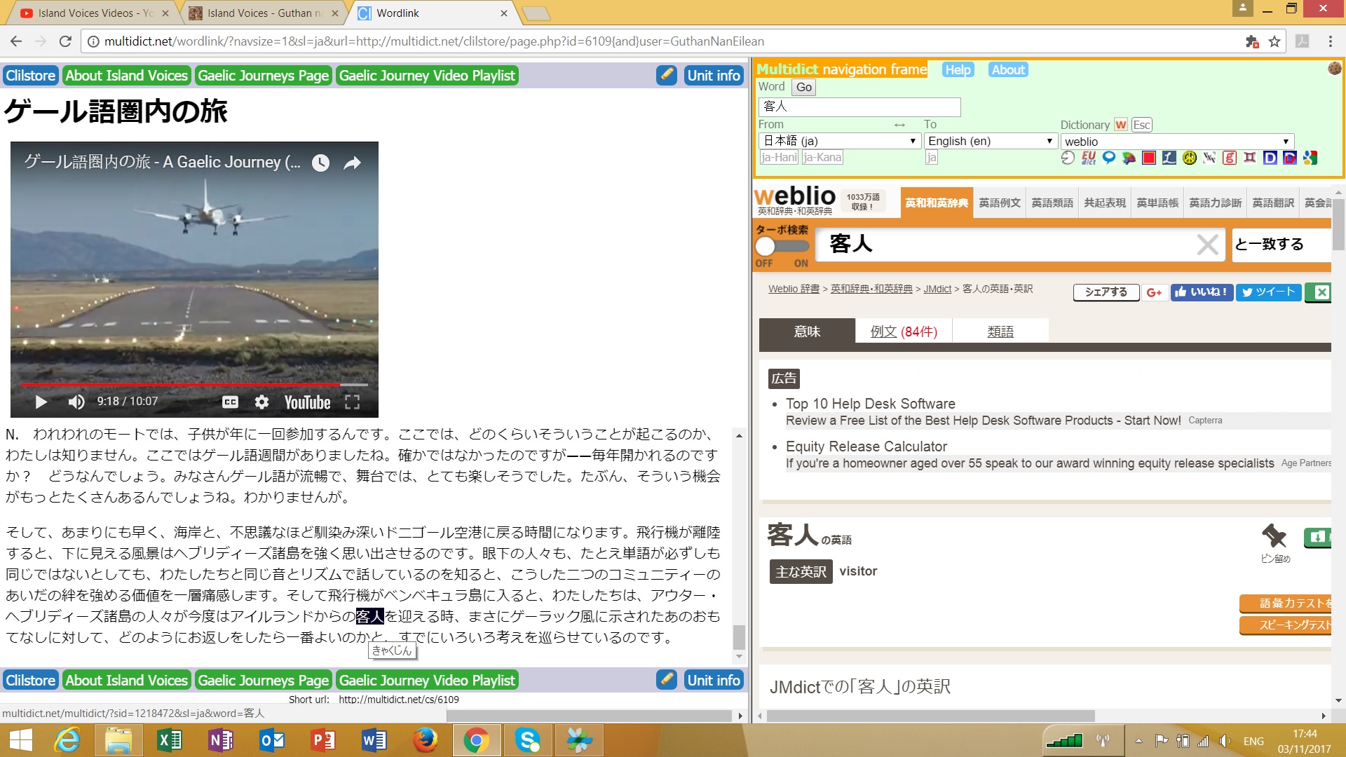Toggle the Weblio turbo search switch
Screen dimensions: 1346x757
pyautogui.click(x=782, y=246)
